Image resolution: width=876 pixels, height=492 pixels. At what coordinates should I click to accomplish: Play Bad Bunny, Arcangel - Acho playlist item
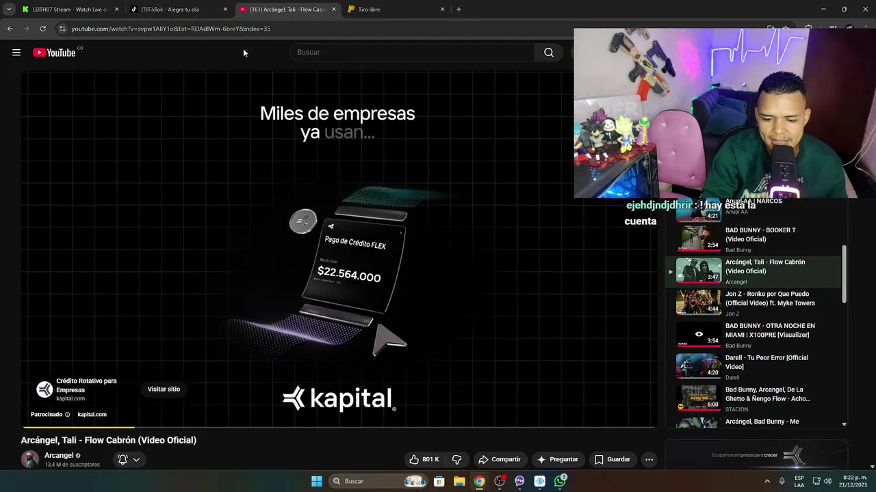click(x=753, y=398)
